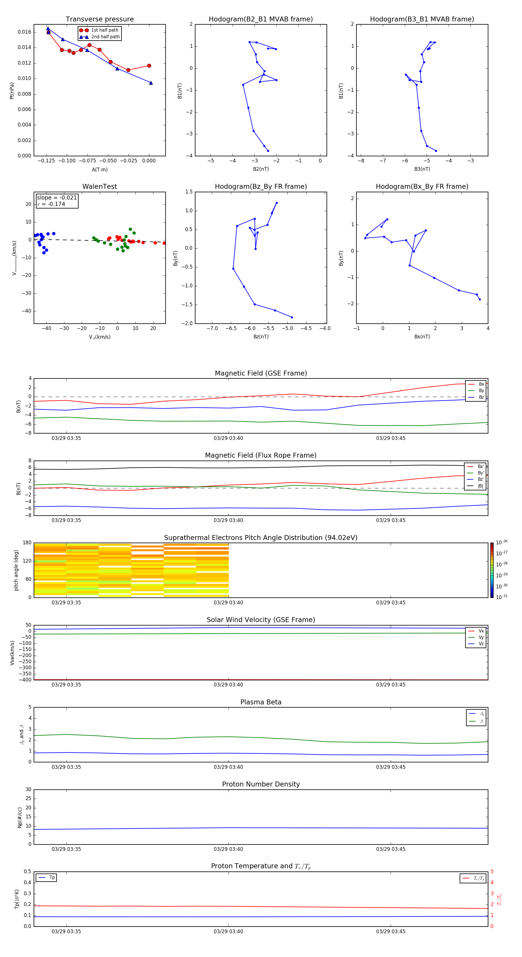Click 'Proton Number Density' title
The height and width of the screenshot is (957, 522).
click(261, 784)
